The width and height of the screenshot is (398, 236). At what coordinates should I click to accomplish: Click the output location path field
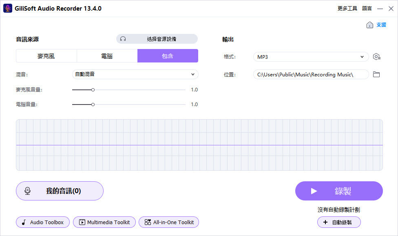pos(310,74)
